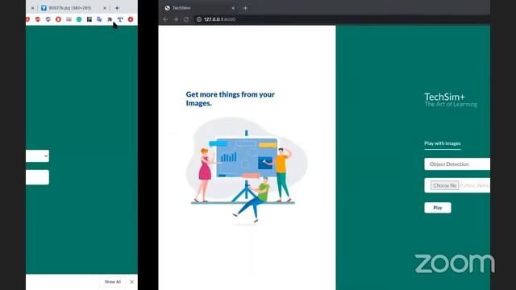Go back in the dark browser
Image resolution: width=516 pixels, height=290 pixels.
tap(165, 19)
